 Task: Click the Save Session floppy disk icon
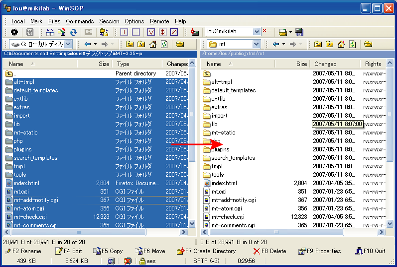coord(299,32)
